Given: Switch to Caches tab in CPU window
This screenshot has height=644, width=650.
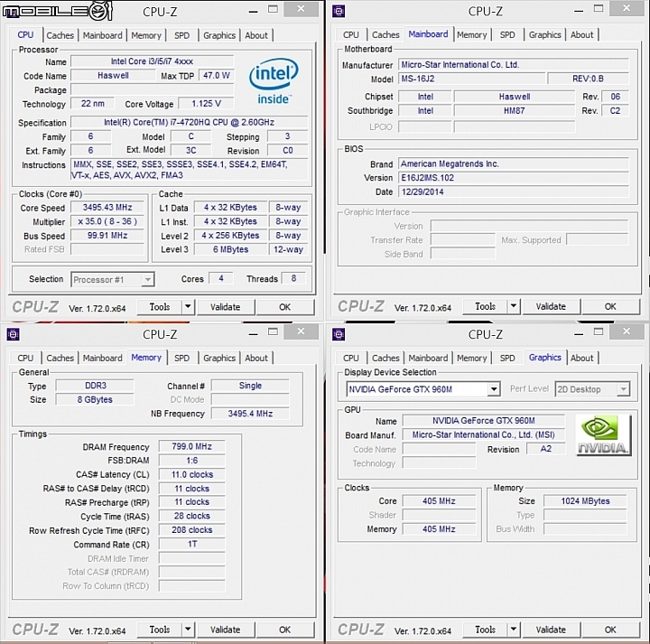Looking at the screenshot, I should tap(60, 35).
